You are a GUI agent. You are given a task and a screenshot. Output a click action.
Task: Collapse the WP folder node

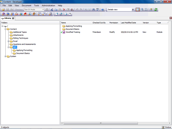[x=8, y=47]
